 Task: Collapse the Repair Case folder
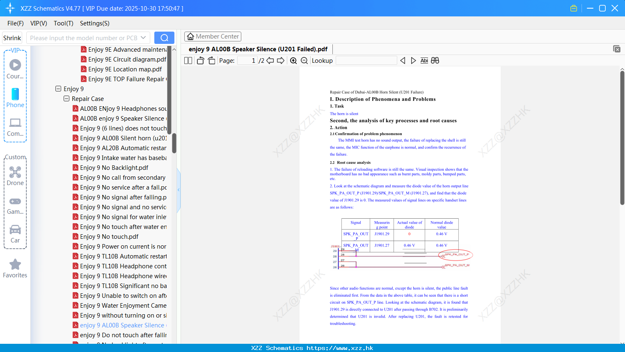tap(66, 98)
